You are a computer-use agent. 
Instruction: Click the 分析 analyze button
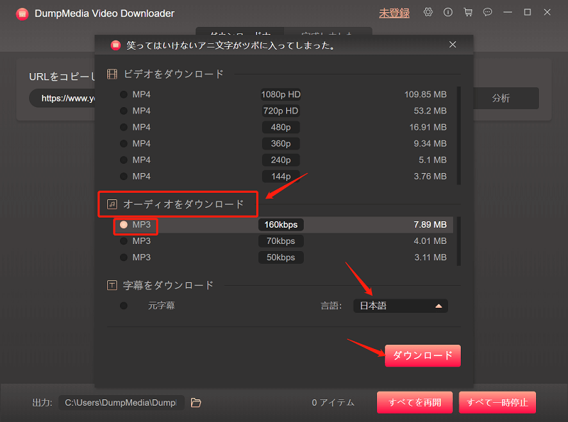pos(506,98)
